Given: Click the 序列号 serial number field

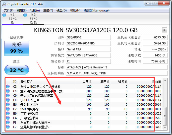Looking at the screenshot, I should pos(88,43).
